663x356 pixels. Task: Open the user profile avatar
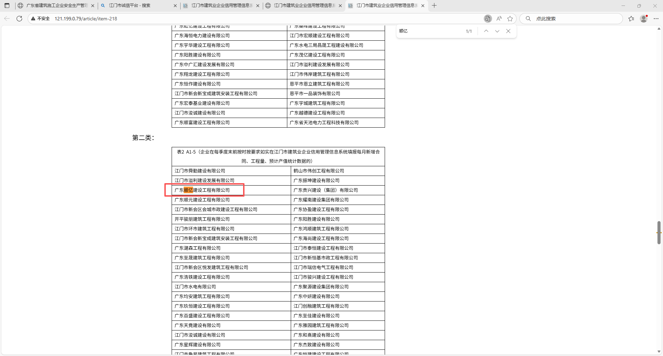coord(644,19)
